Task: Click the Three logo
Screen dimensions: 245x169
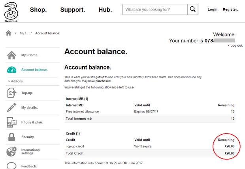Action: click(11, 12)
